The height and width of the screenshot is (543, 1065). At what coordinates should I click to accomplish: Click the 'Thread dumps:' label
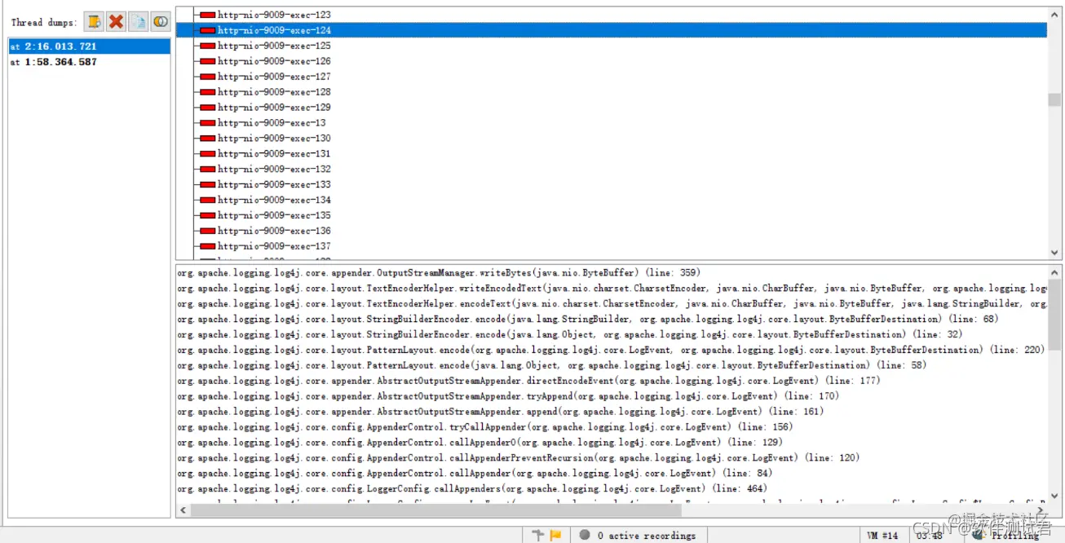pos(45,23)
